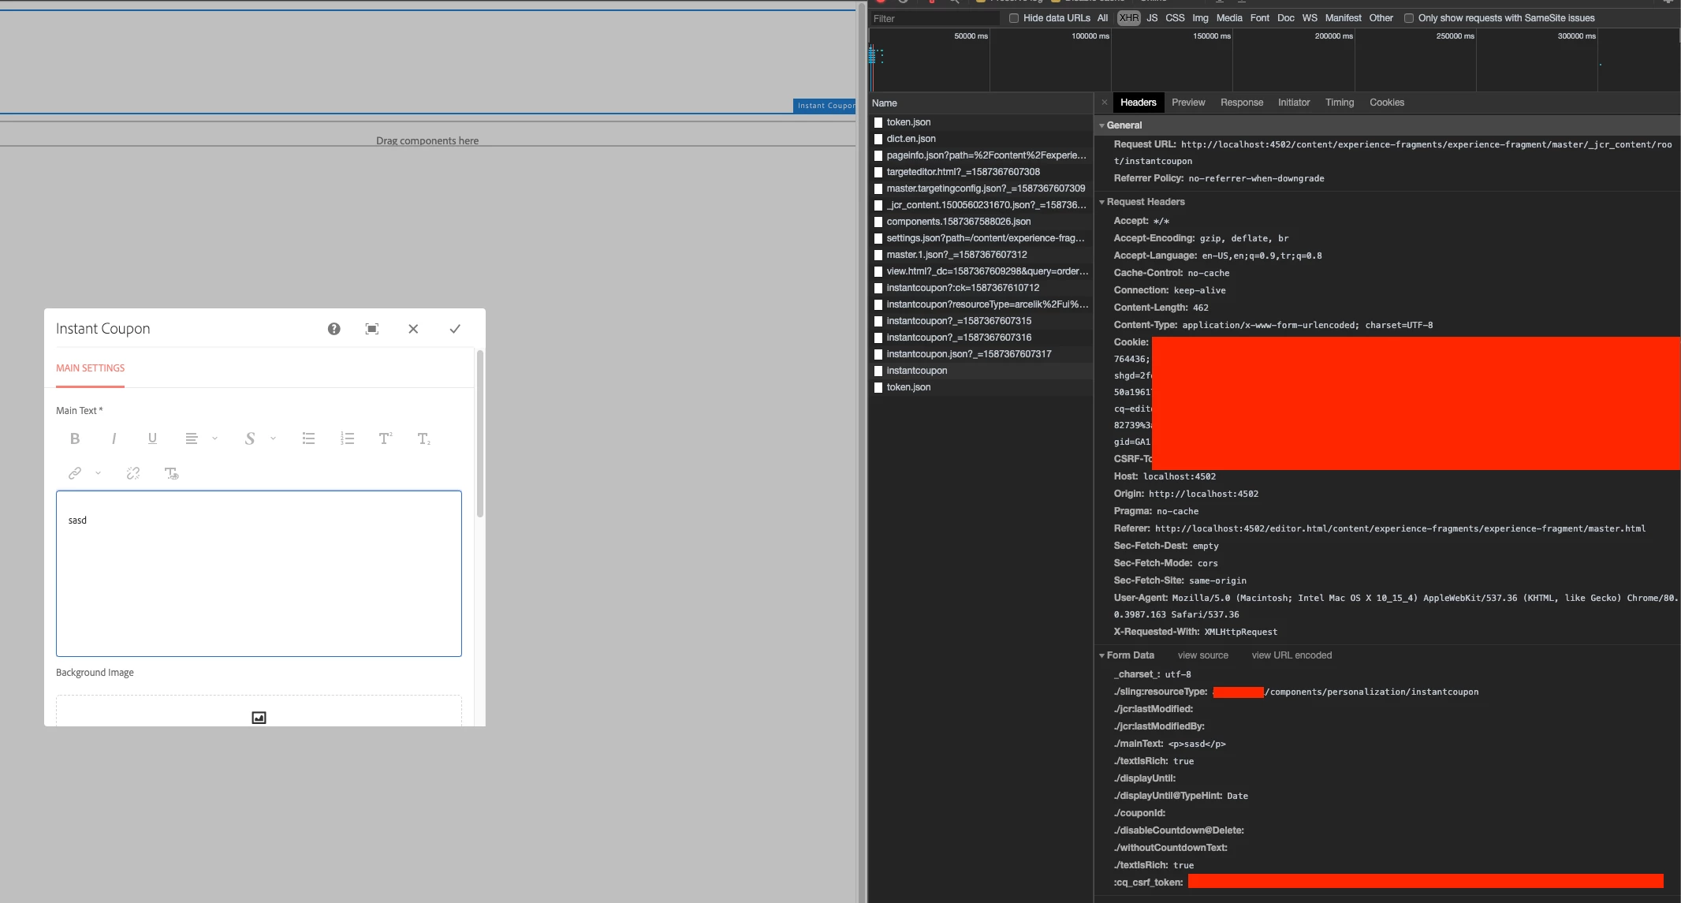1681x903 pixels.
Task: Collapse the Request Headers section
Action: [1102, 202]
